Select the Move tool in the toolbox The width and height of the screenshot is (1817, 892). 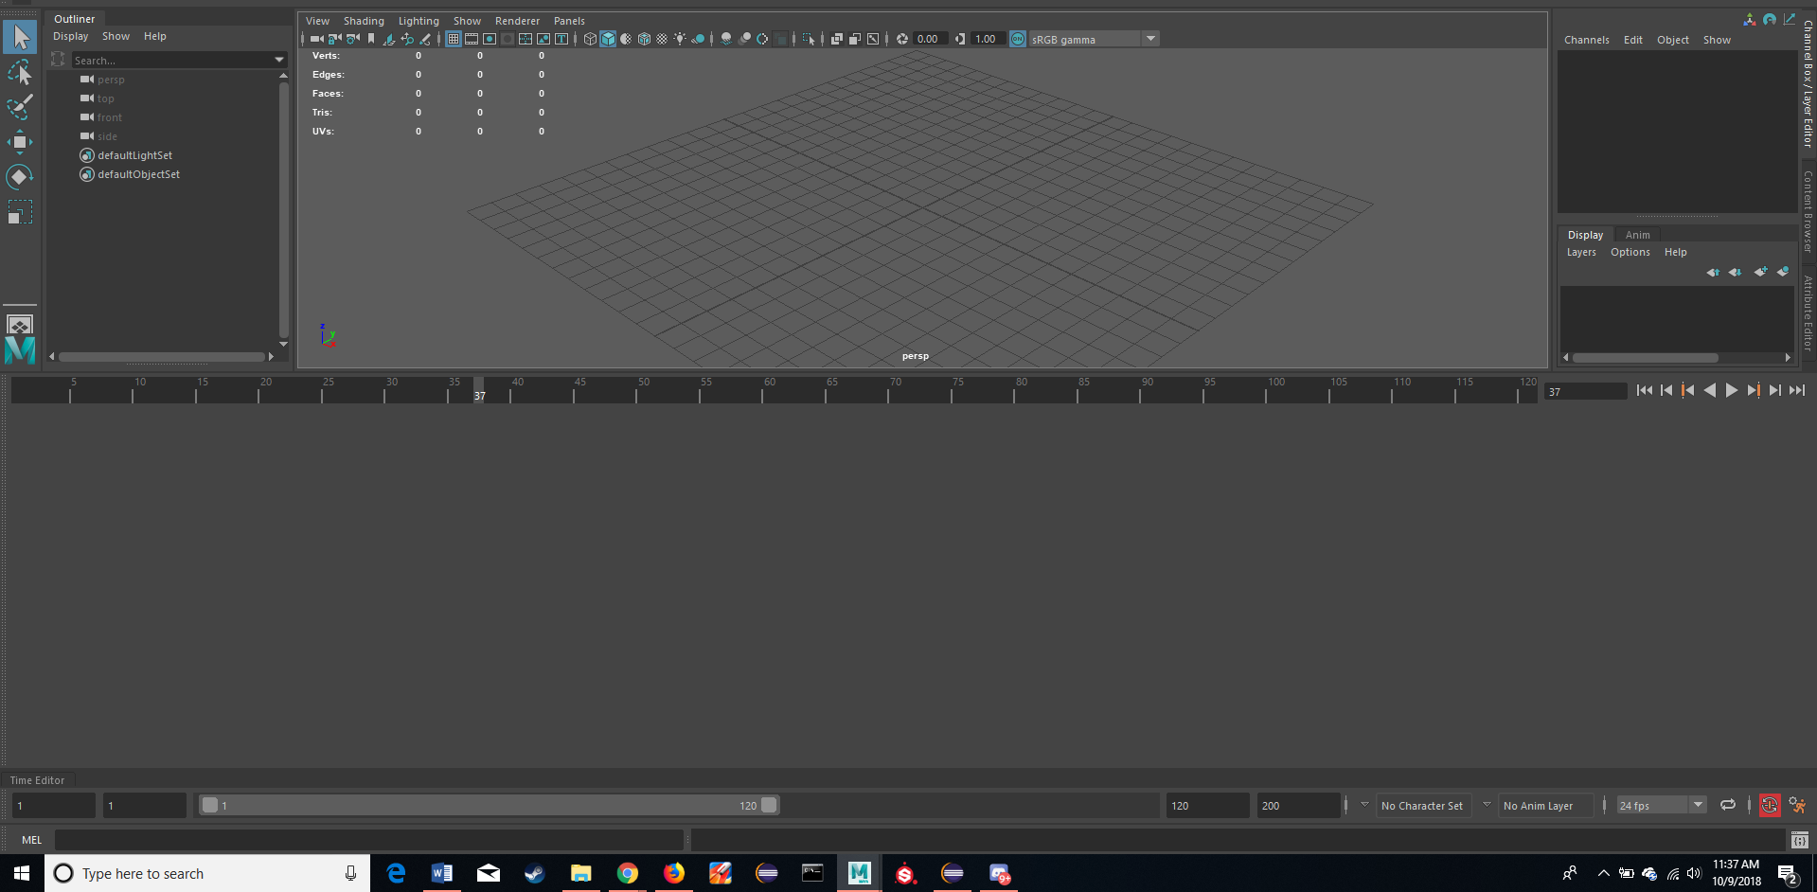point(20,142)
